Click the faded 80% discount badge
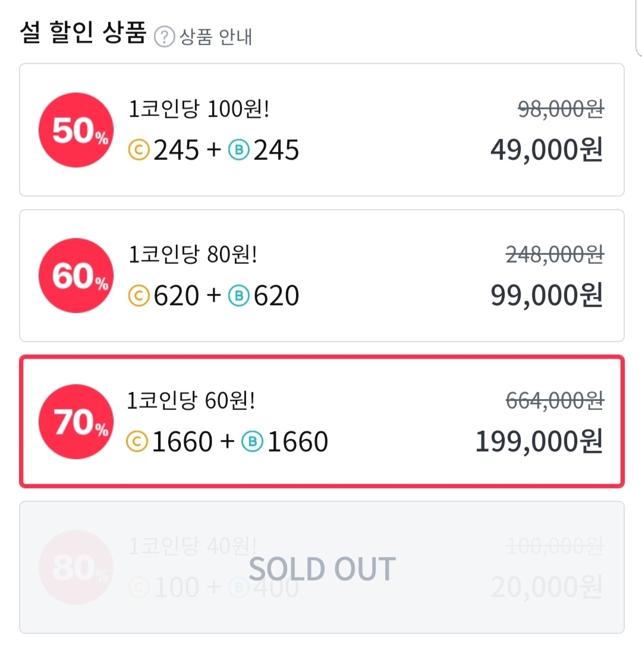 coord(76,567)
